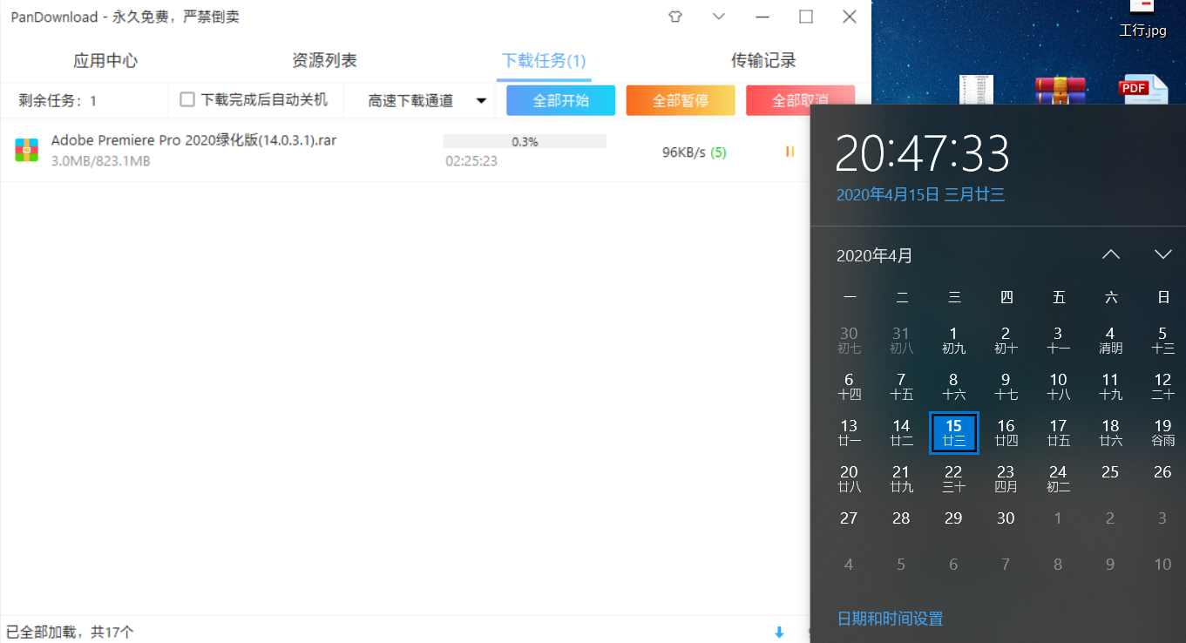Go to previous month with up chevron
Image resolution: width=1186 pixels, height=643 pixels.
pyautogui.click(x=1110, y=254)
